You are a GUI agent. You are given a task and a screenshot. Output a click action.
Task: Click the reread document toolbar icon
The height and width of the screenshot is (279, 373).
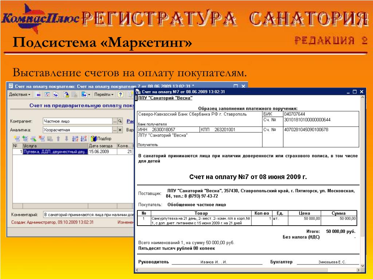[x=47, y=95]
